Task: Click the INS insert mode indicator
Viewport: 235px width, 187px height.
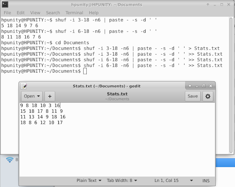Action: coord(206,181)
